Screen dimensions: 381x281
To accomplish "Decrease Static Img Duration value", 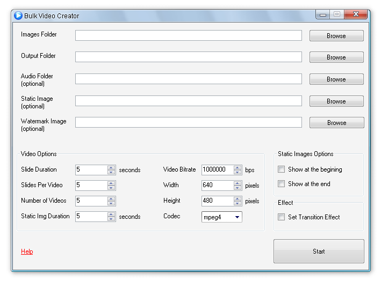I will coord(111,218).
